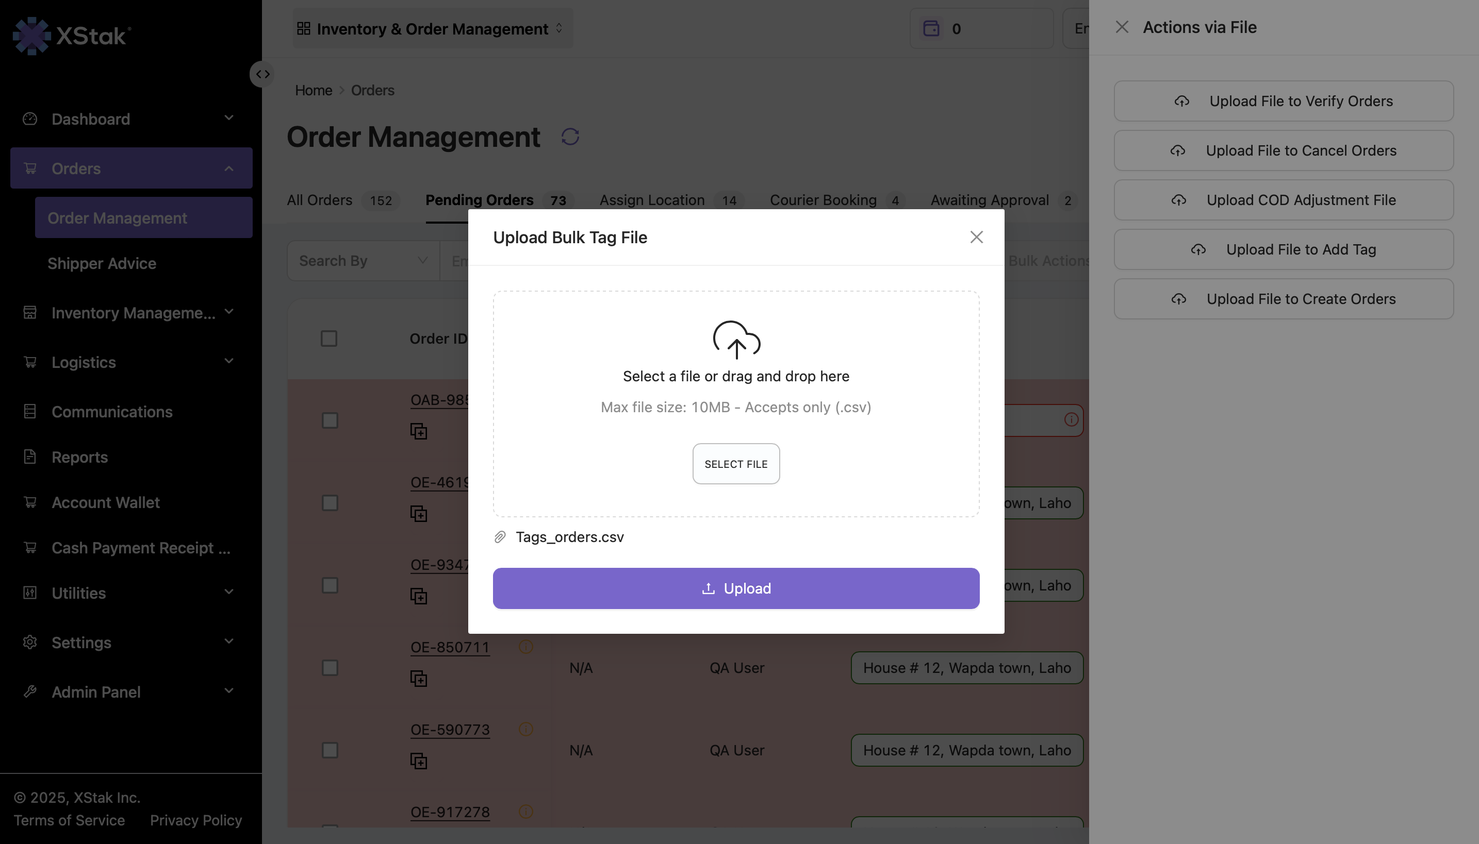This screenshot has width=1479, height=844.
Task: Click the SELECT FILE button
Action: tap(735, 464)
